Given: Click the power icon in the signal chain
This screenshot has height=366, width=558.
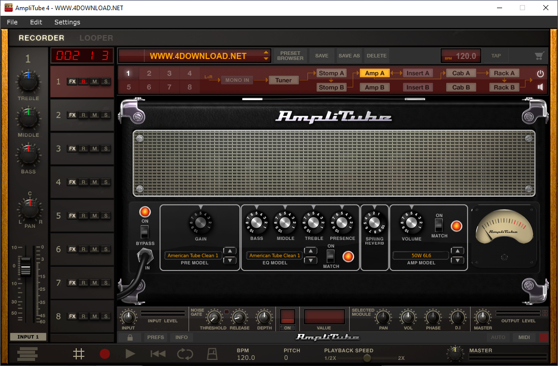Looking at the screenshot, I should click(x=540, y=74).
